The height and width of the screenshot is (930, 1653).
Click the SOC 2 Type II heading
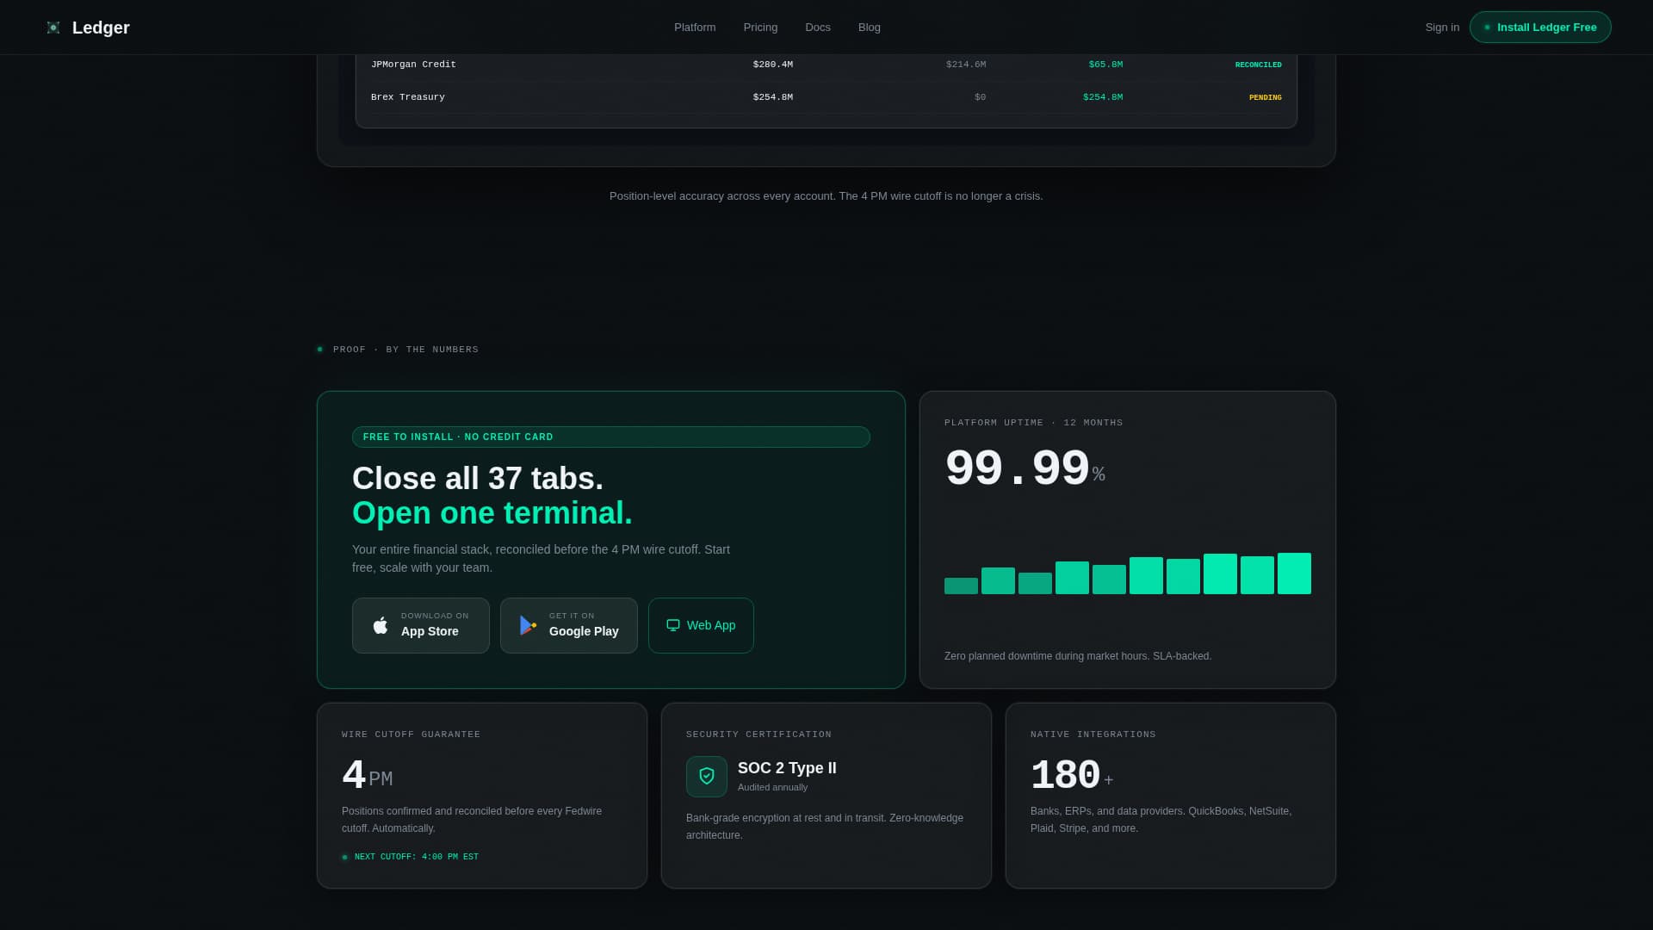click(787, 768)
